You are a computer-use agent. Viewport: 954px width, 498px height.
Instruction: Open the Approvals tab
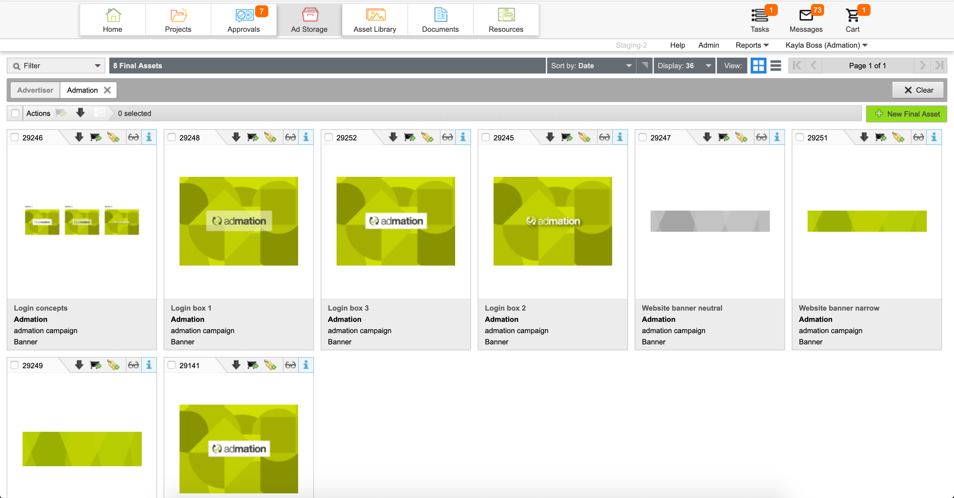pos(243,20)
